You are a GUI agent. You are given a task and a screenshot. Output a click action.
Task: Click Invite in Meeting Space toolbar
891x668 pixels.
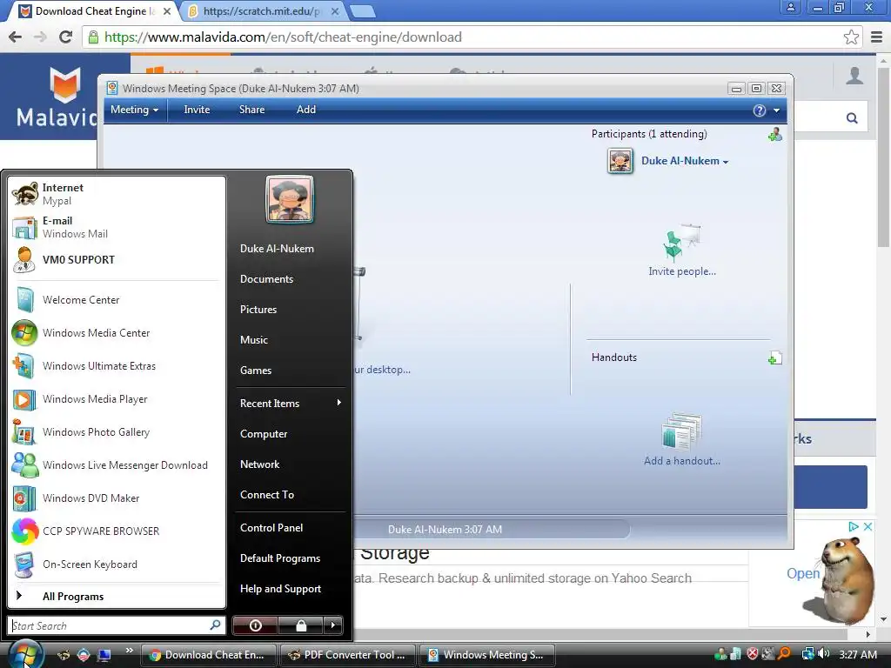point(197,110)
